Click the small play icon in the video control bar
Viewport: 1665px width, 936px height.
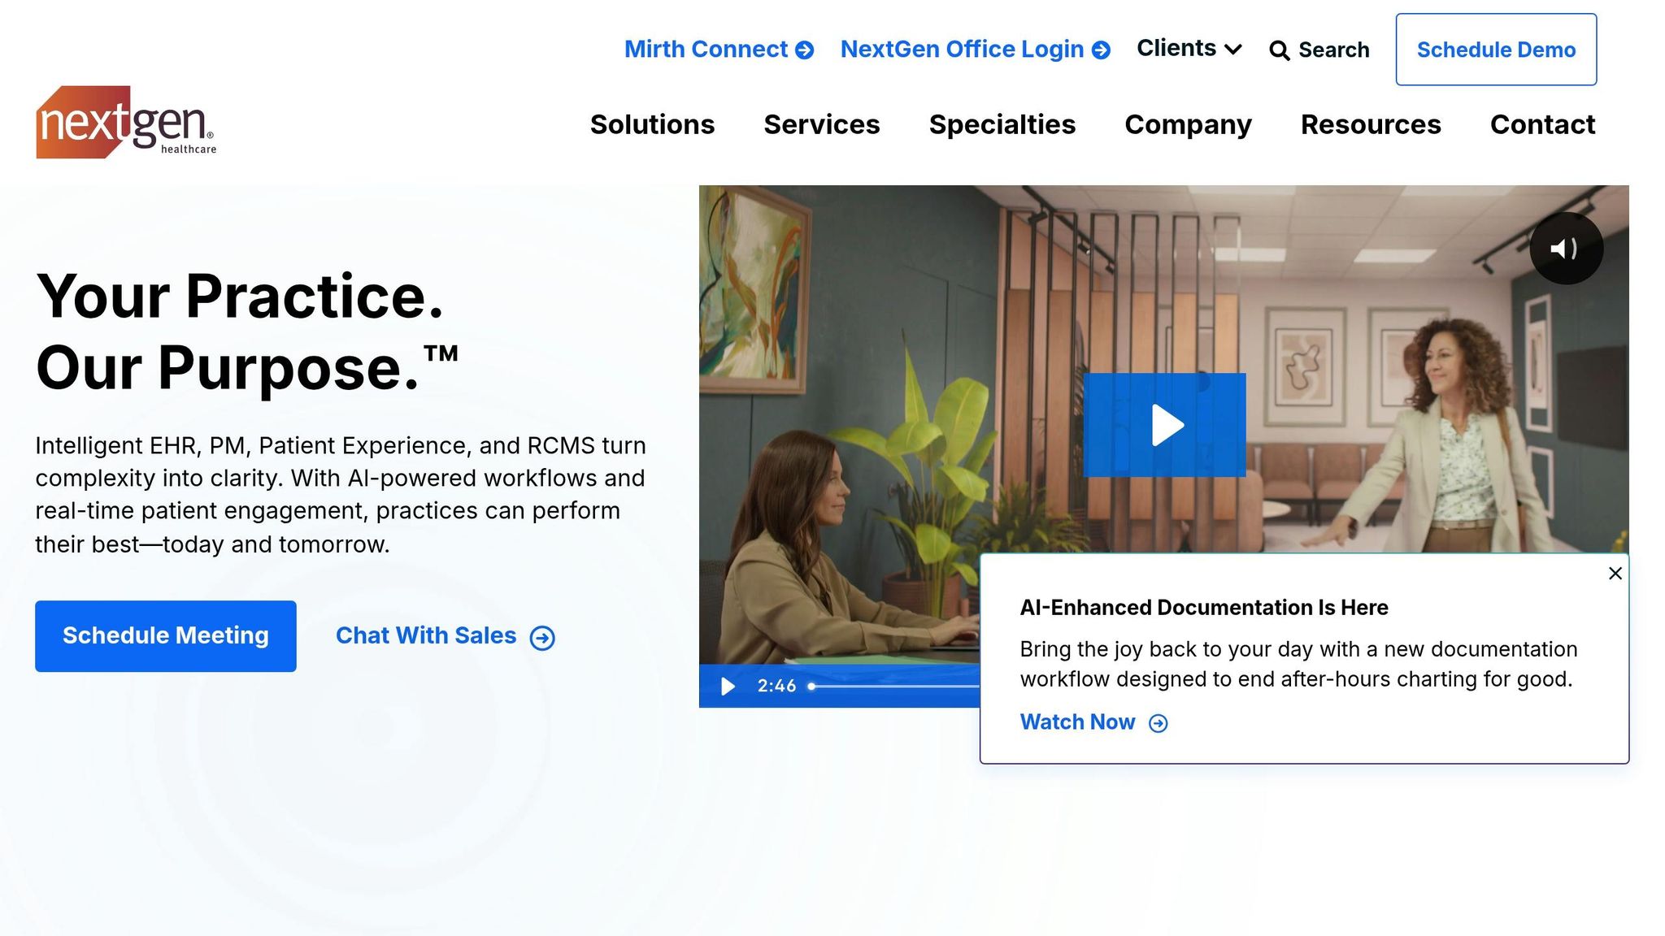728,687
